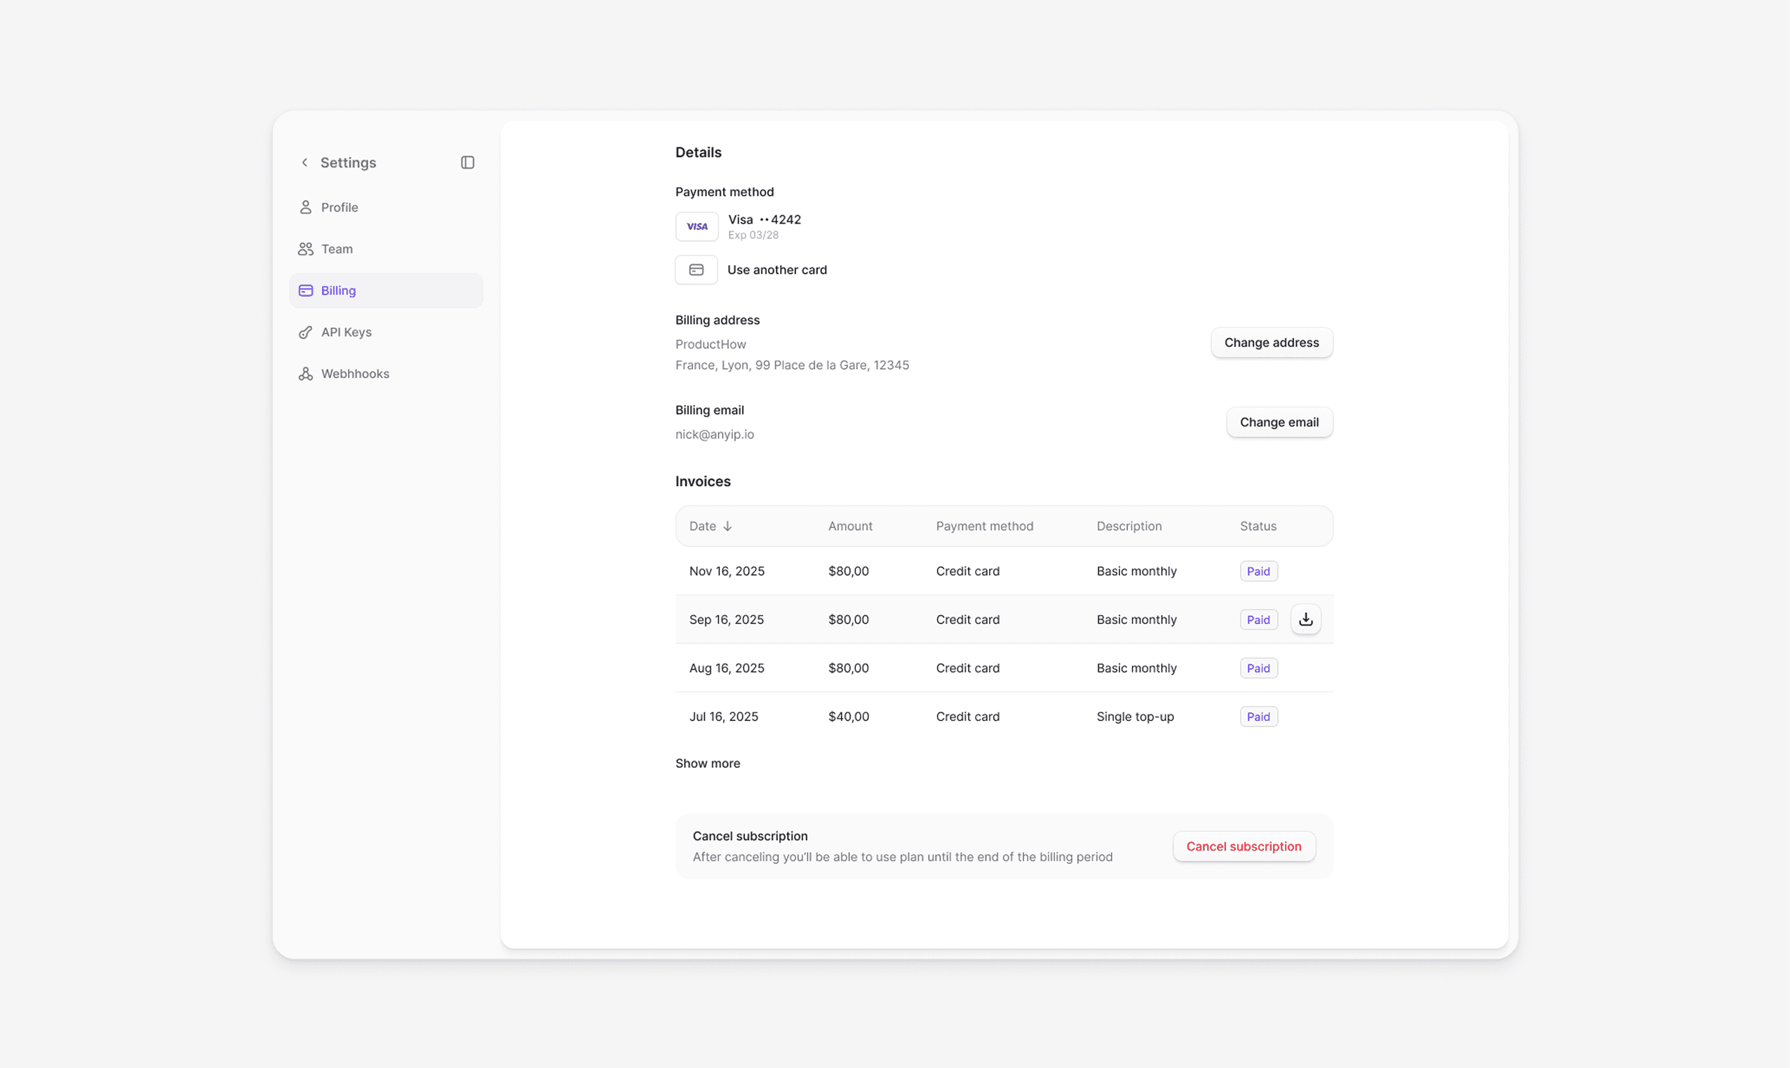Download the Sep 16, 2025 invoice
The height and width of the screenshot is (1068, 1790).
coord(1305,620)
